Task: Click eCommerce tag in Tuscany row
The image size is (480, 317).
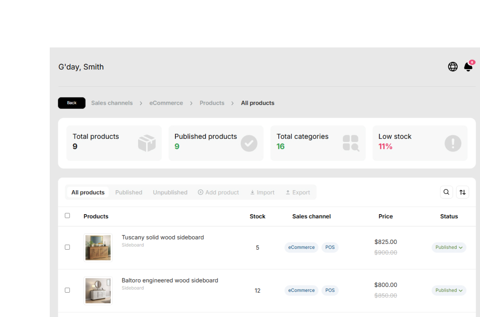Action: pos(301,247)
